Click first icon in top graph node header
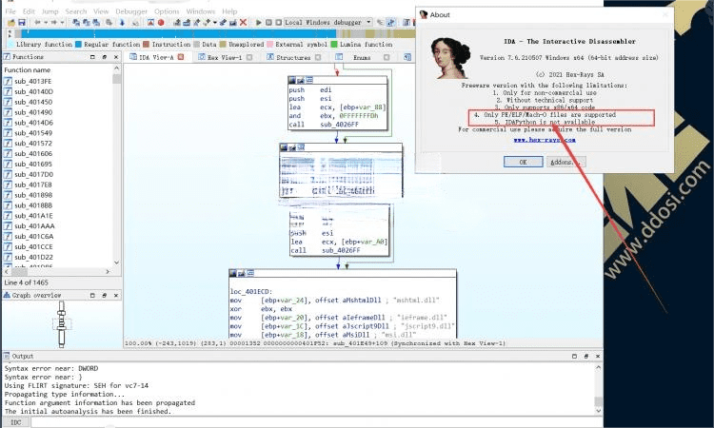Screen dimensions: 714x428 pos(292,80)
